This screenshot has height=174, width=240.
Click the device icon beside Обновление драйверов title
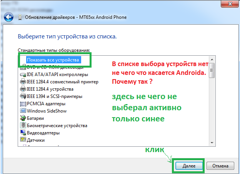click(x=20, y=17)
